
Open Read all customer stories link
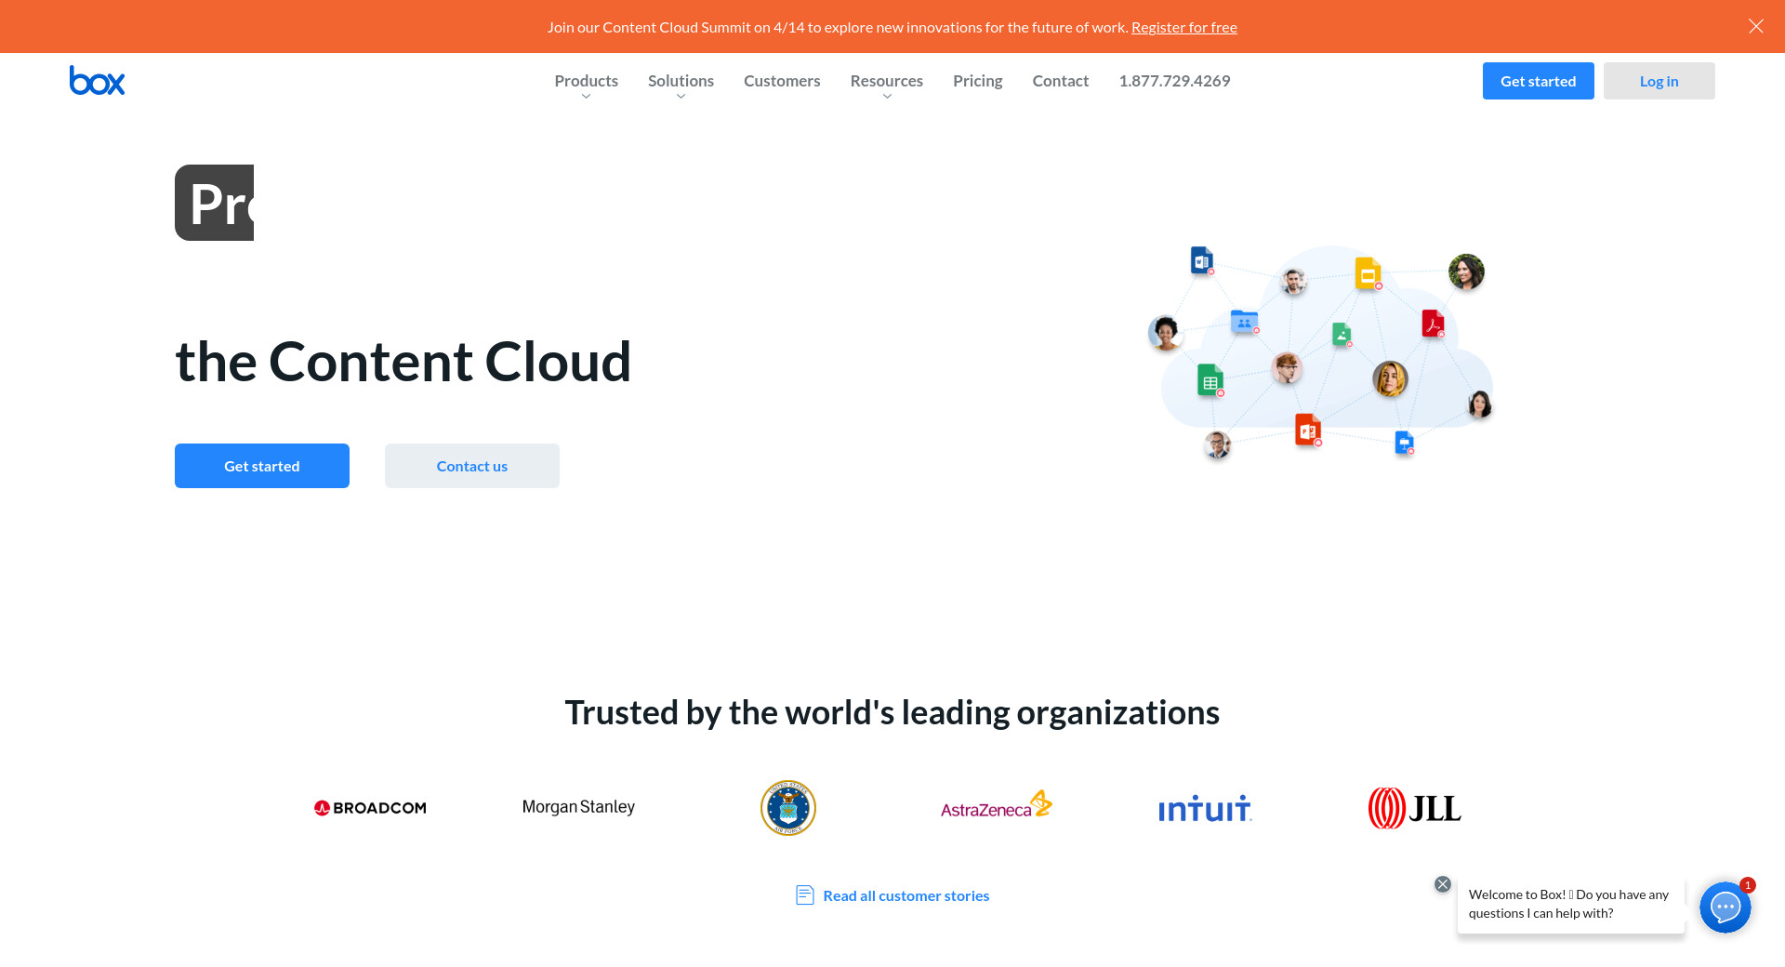click(x=906, y=895)
